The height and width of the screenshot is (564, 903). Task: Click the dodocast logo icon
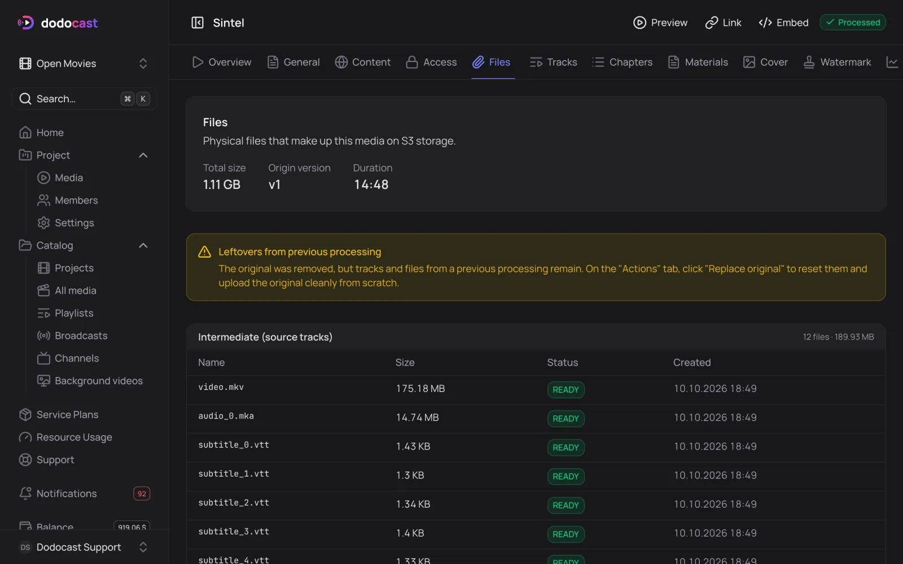coord(26,23)
